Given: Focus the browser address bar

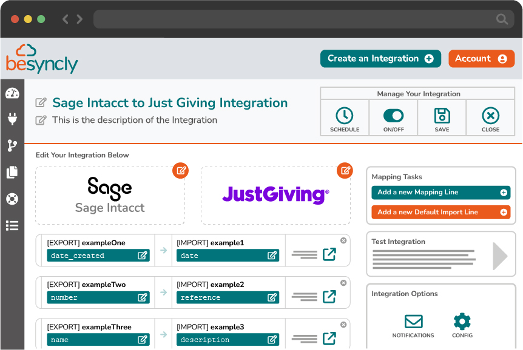Looking at the screenshot, I should (x=303, y=19).
